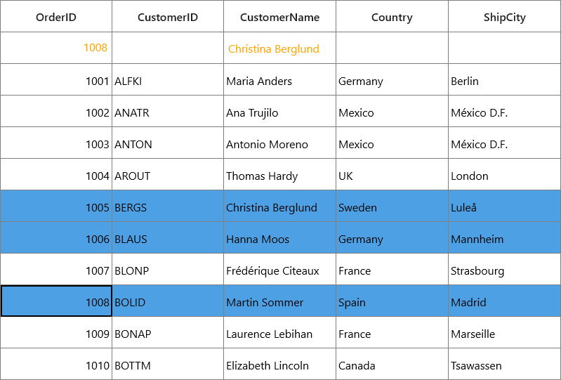561x380 pixels.
Task: Sort by CustomerID column header
Action: coord(168,16)
